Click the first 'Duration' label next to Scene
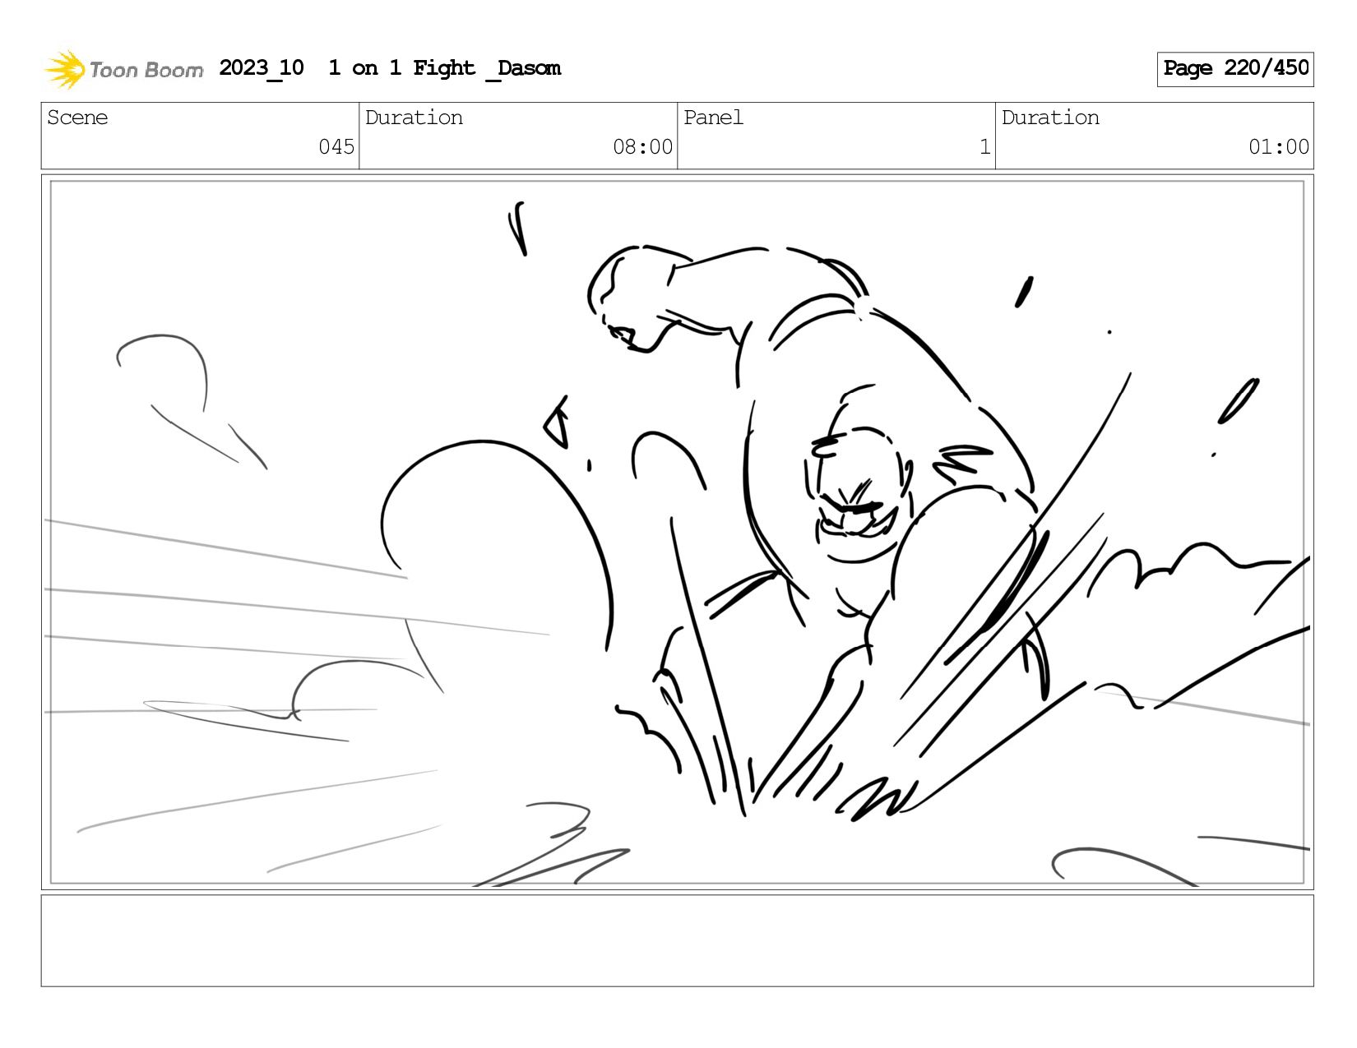 click(x=414, y=118)
